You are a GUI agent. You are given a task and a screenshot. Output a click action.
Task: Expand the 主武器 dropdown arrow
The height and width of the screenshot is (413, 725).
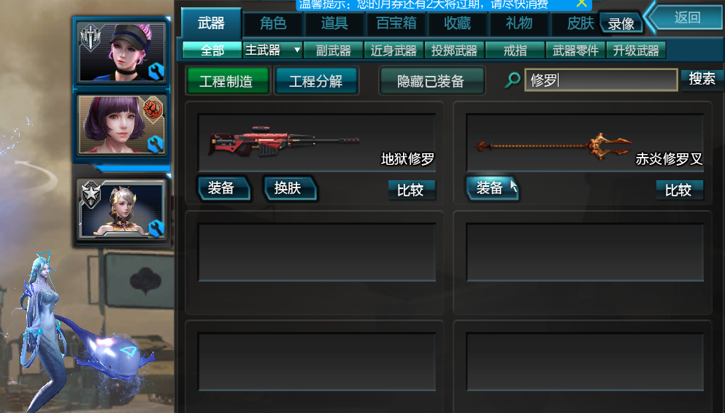point(297,50)
